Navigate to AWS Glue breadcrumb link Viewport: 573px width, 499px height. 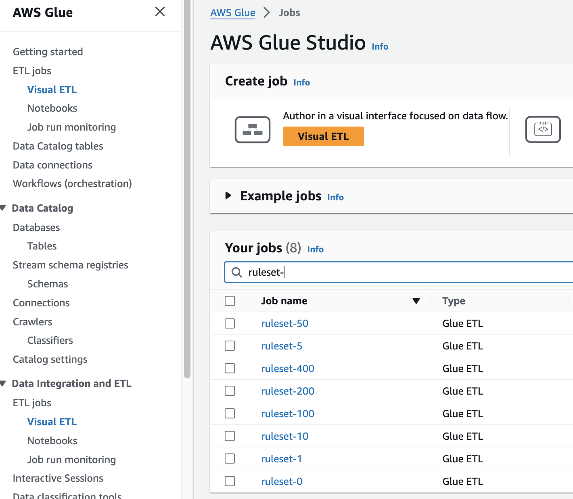233,13
